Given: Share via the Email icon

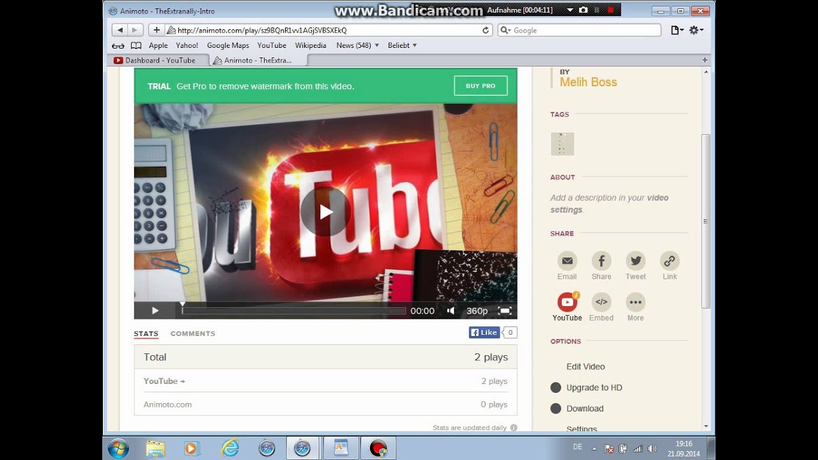Looking at the screenshot, I should pyautogui.click(x=567, y=261).
